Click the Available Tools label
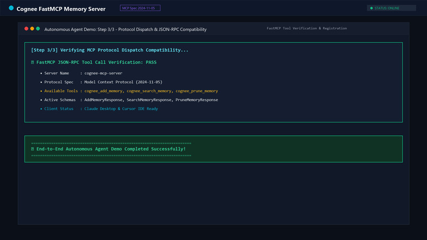Viewport: 427px width, 240px height. tap(61, 91)
